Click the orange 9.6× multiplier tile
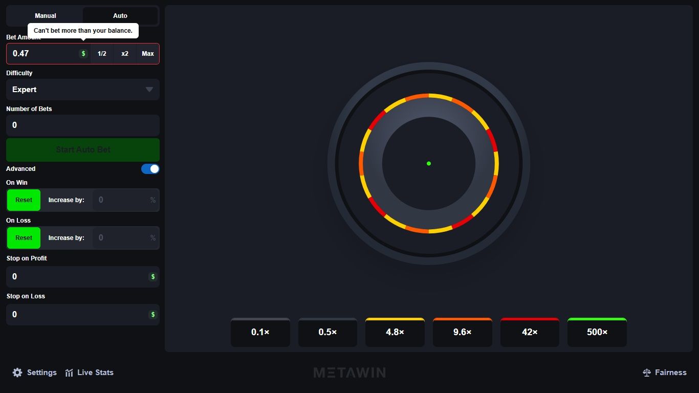Image resolution: width=699 pixels, height=393 pixels. click(x=463, y=332)
